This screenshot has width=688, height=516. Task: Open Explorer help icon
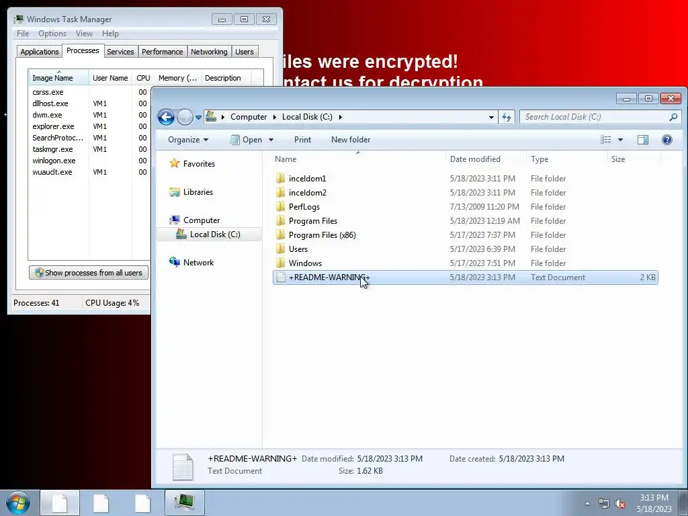[667, 140]
